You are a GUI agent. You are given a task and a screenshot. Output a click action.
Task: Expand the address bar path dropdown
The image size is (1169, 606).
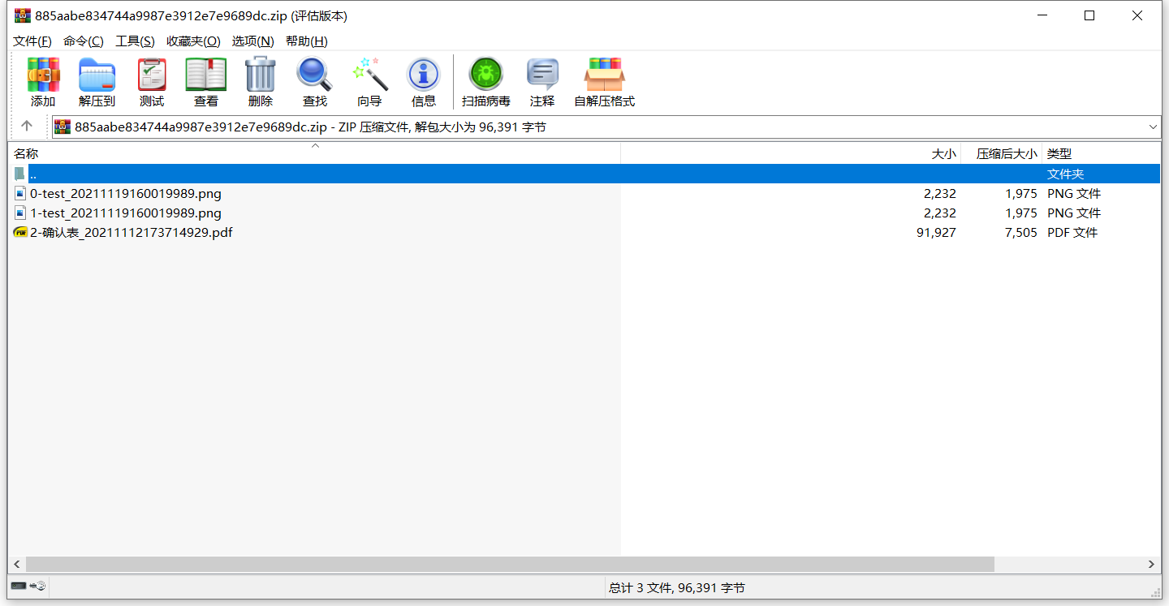[1153, 127]
